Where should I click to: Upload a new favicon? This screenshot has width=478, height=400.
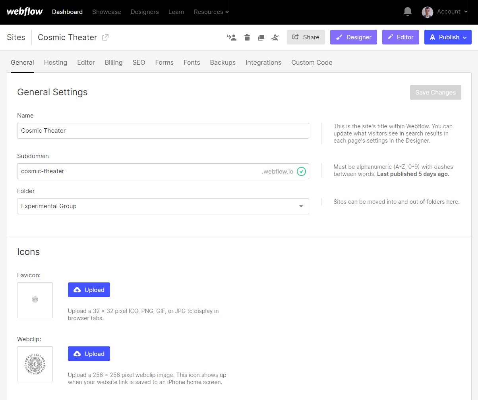coord(89,290)
